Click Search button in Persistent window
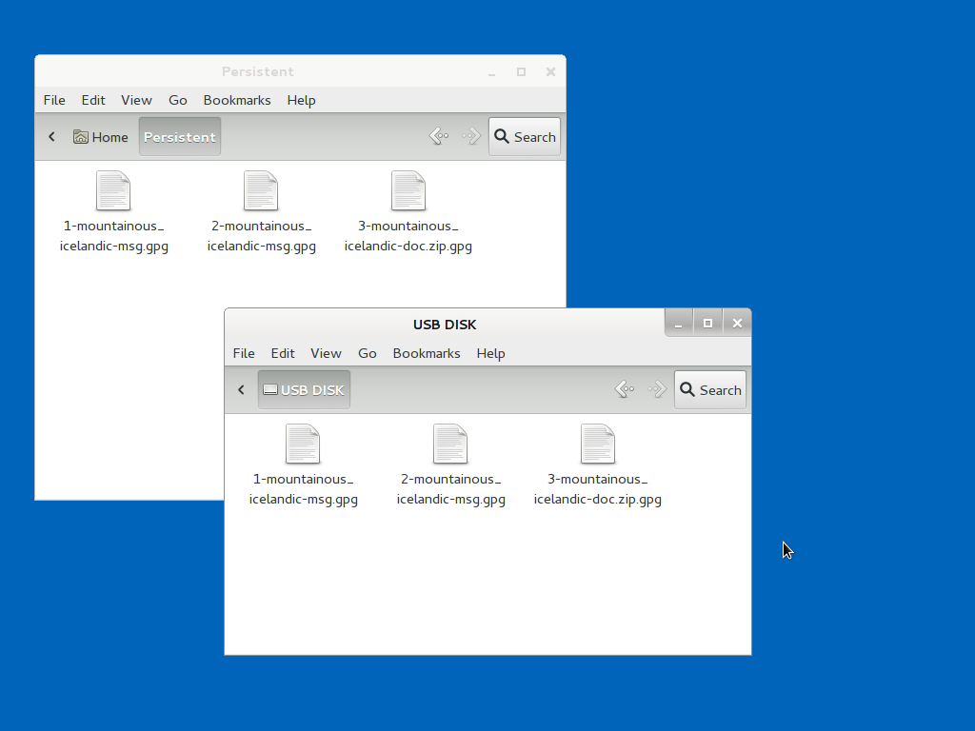The width and height of the screenshot is (975, 731). (x=525, y=136)
